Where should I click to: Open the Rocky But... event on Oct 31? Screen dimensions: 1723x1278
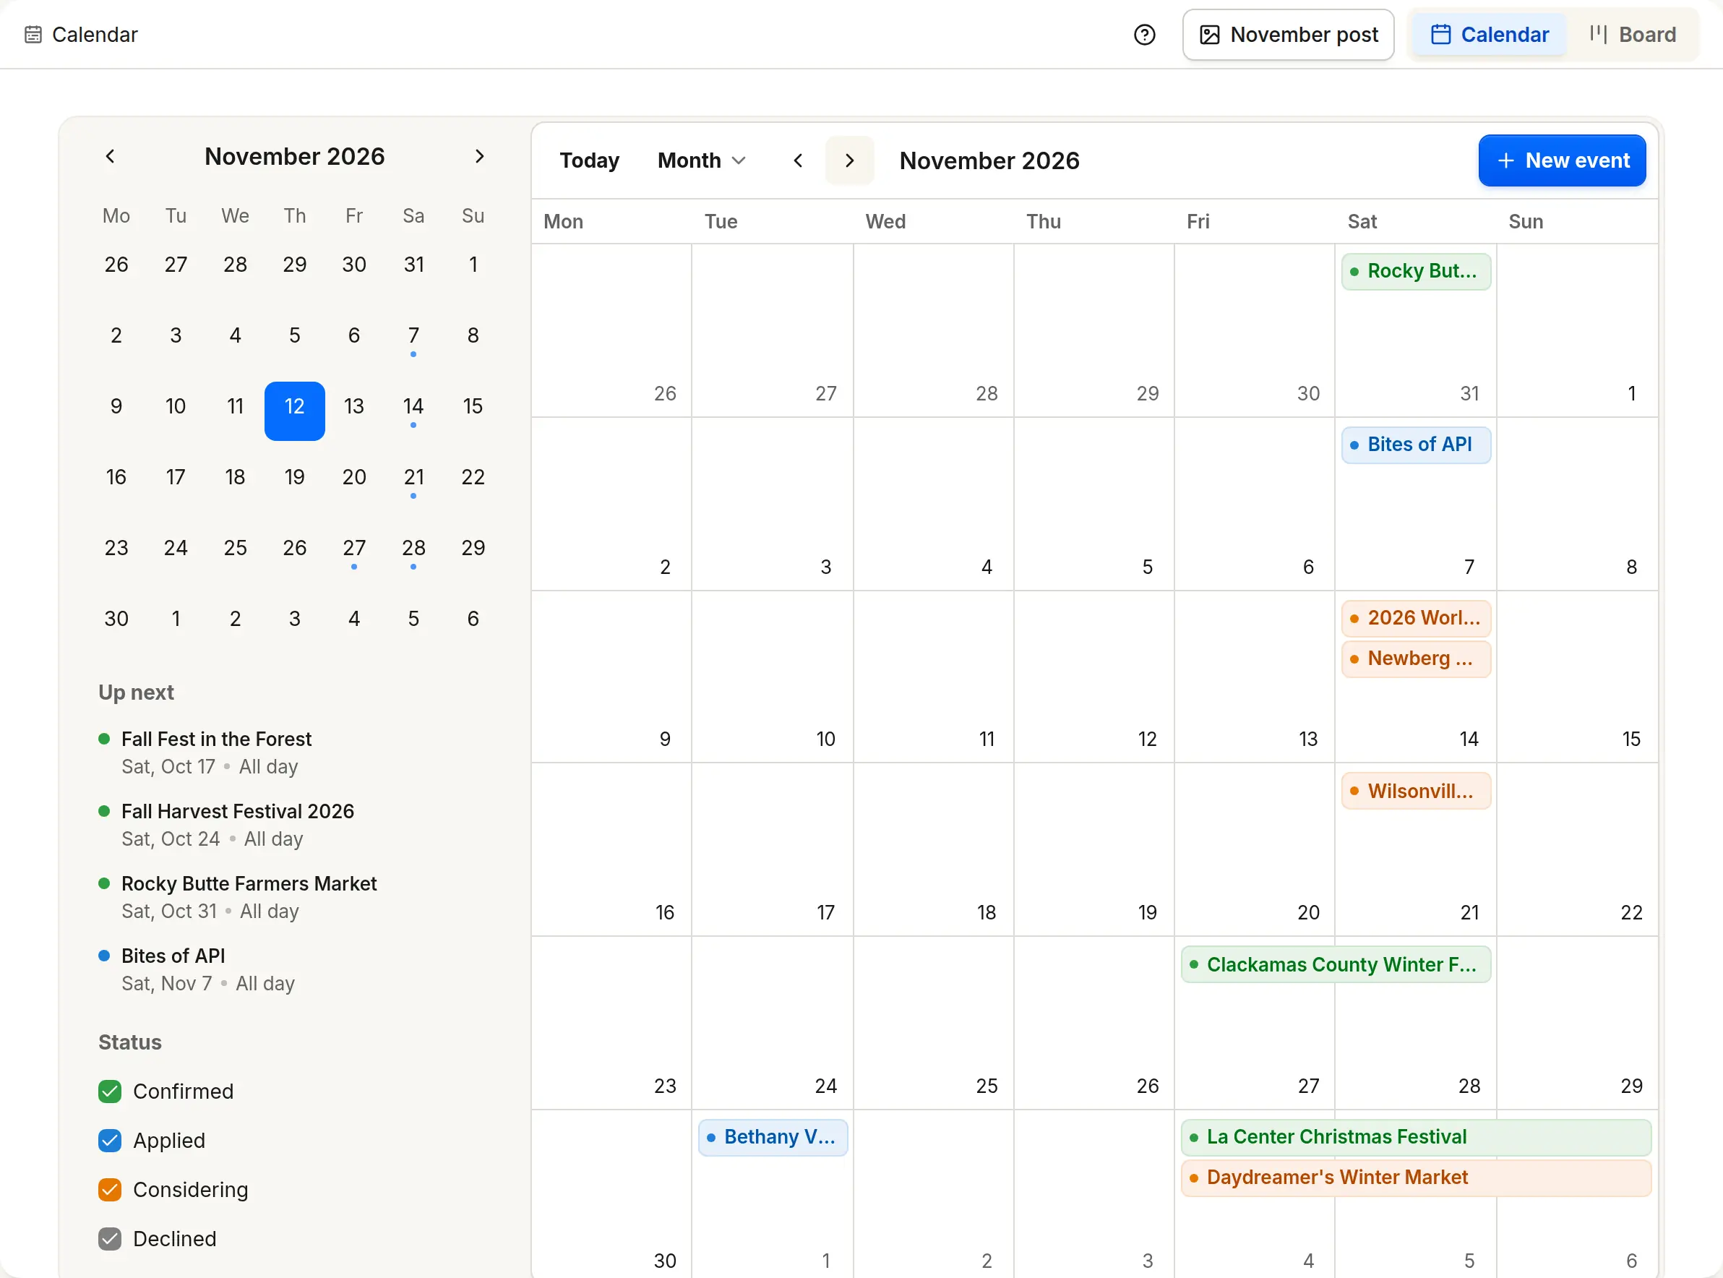pos(1416,272)
